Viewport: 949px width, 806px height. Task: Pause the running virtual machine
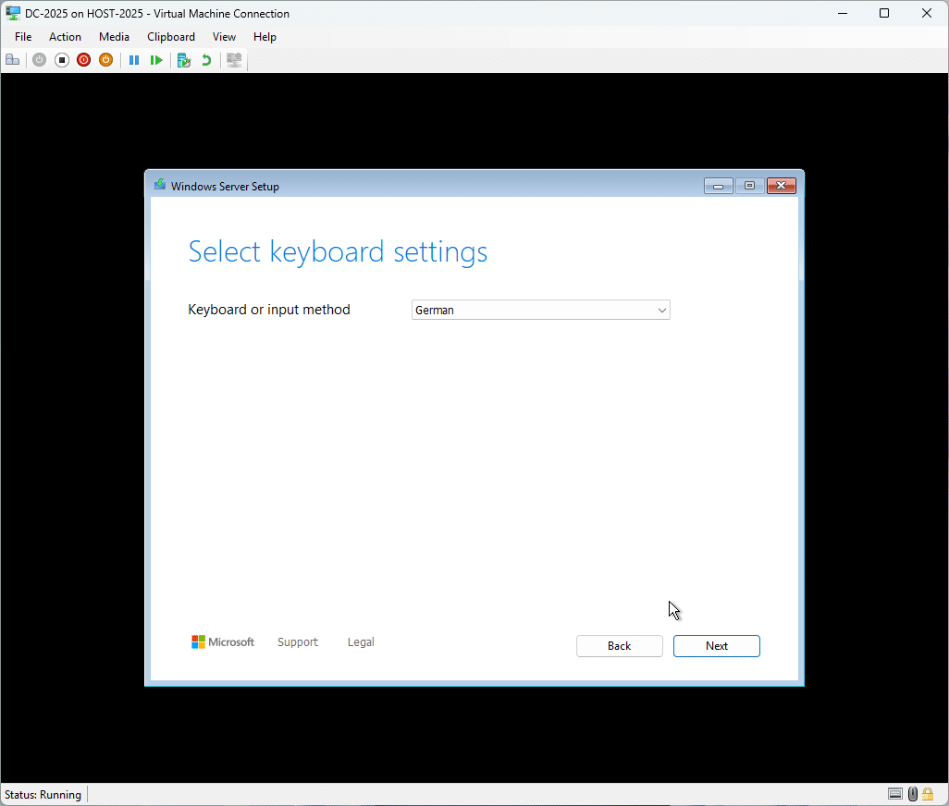(x=134, y=60)
